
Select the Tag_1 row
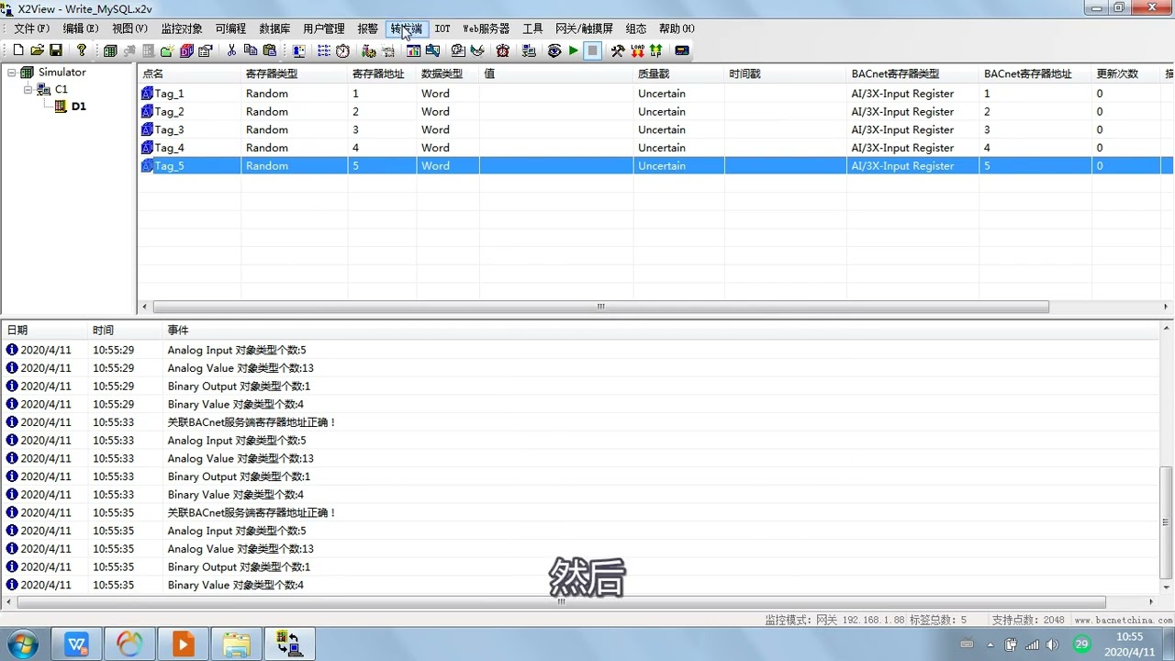click(x=655, y=94)
